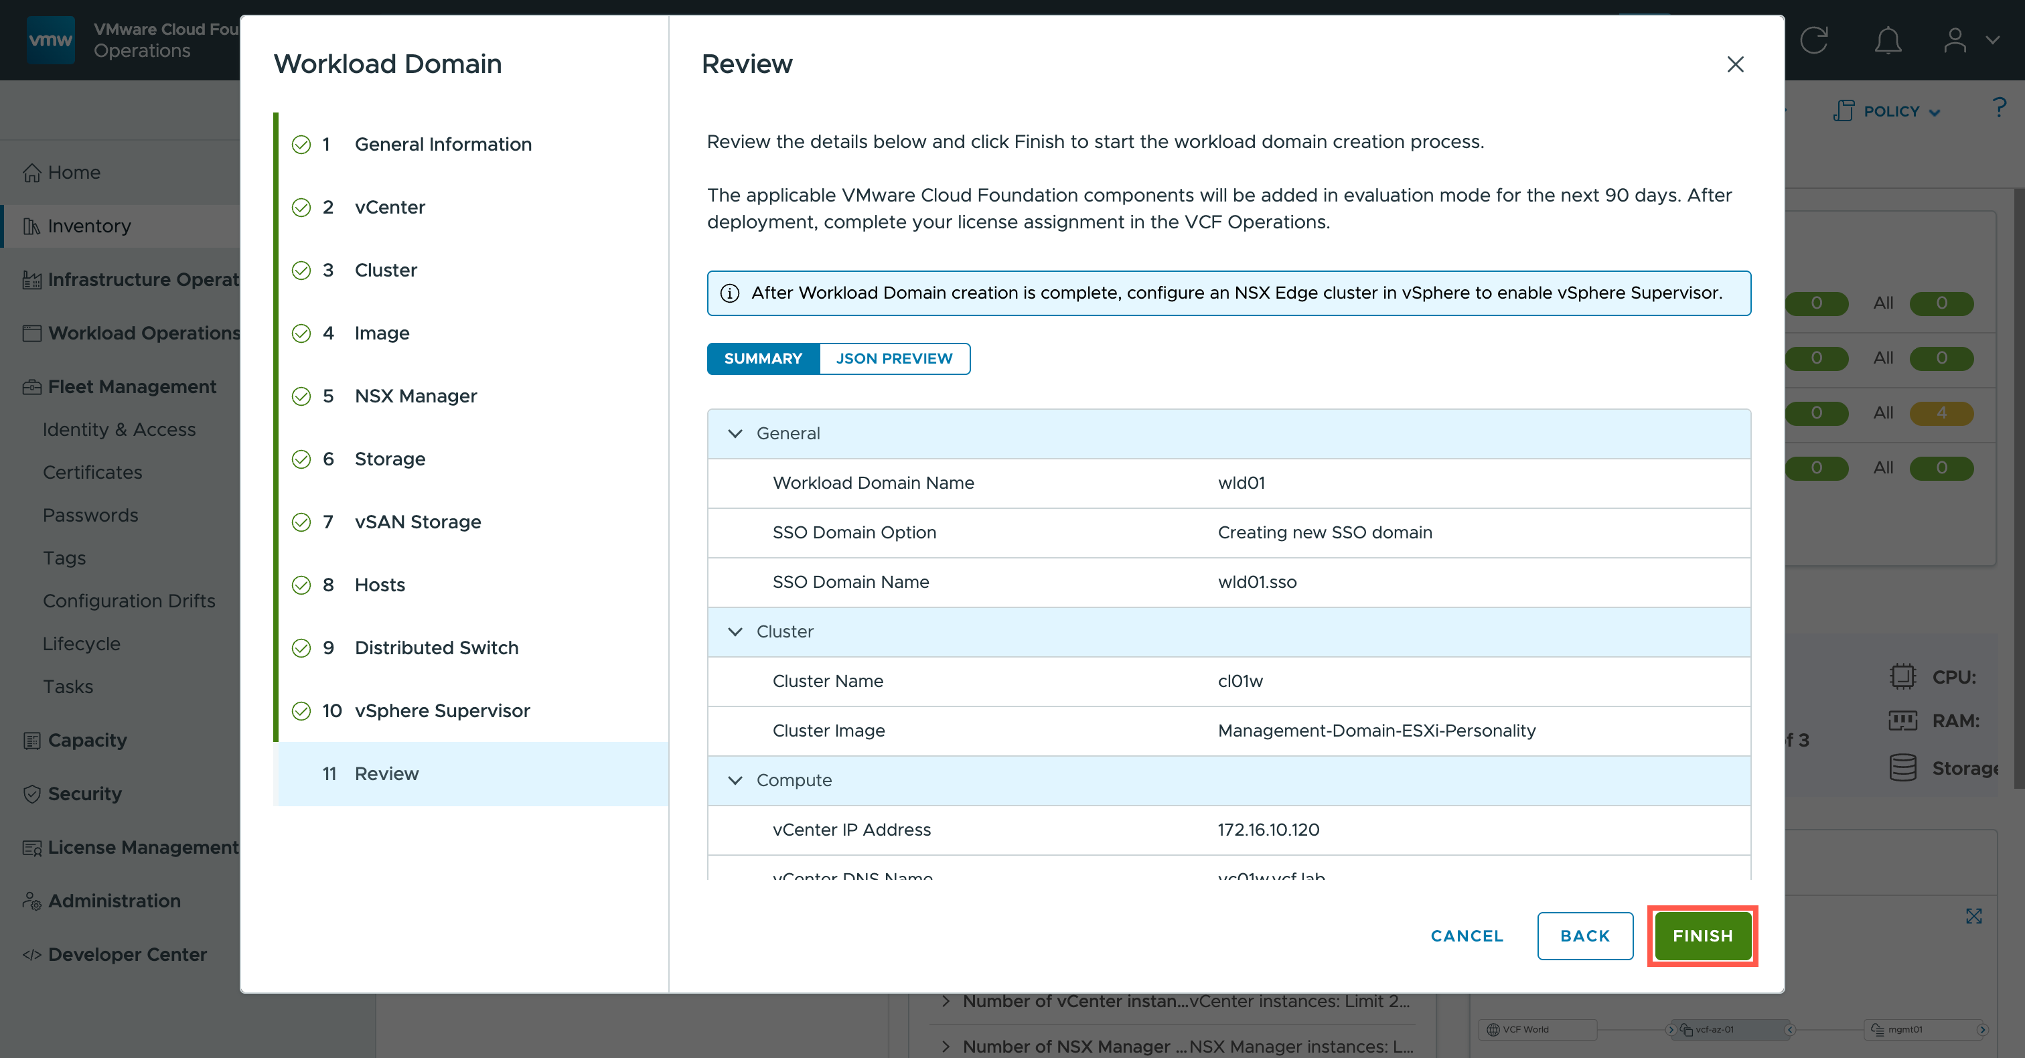
Task: Click the Finish button
Action: click(x=1702, y=935)
